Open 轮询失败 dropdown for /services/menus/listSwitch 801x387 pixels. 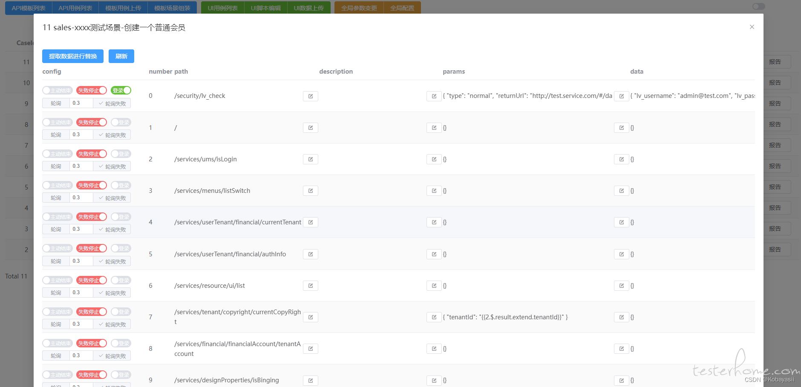tap(112, 198)
